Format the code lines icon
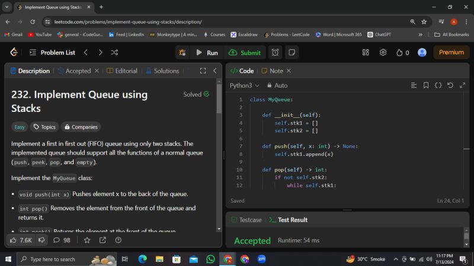The height and width of the screenshot is (266, 474). pyautogui.click(x=414, y=85)
